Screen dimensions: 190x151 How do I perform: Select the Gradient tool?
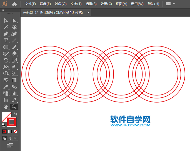coord(14,80)
